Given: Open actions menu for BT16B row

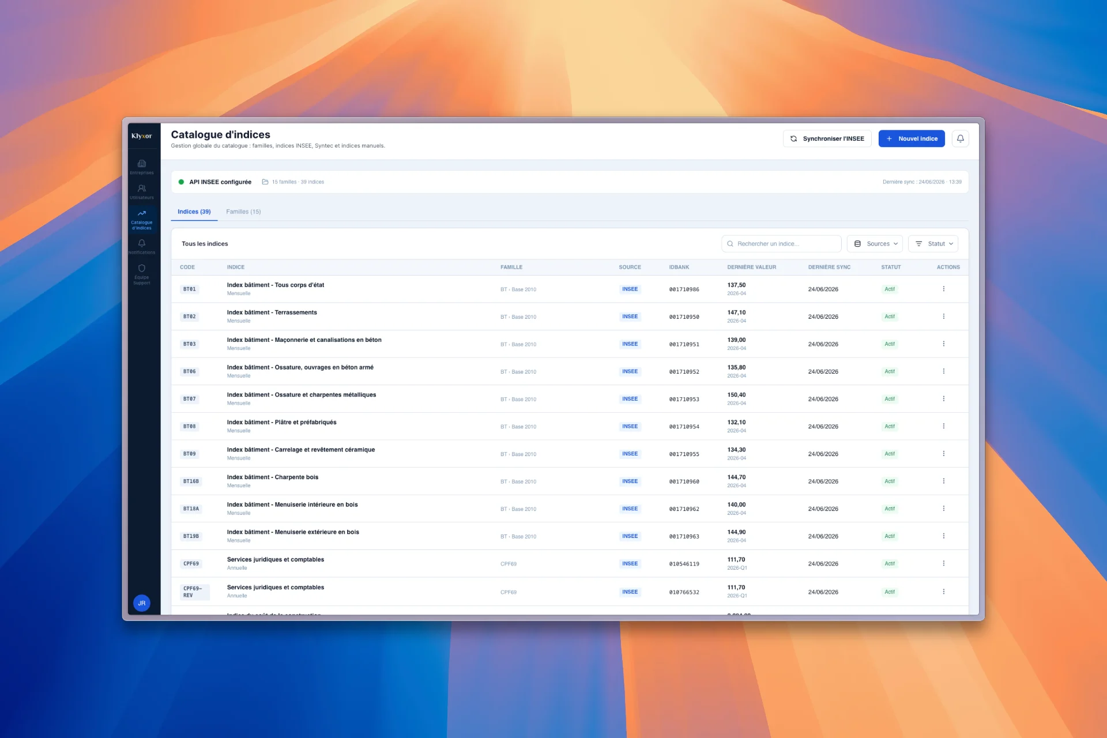Looking at the screenshot, I should click(944, 481).
